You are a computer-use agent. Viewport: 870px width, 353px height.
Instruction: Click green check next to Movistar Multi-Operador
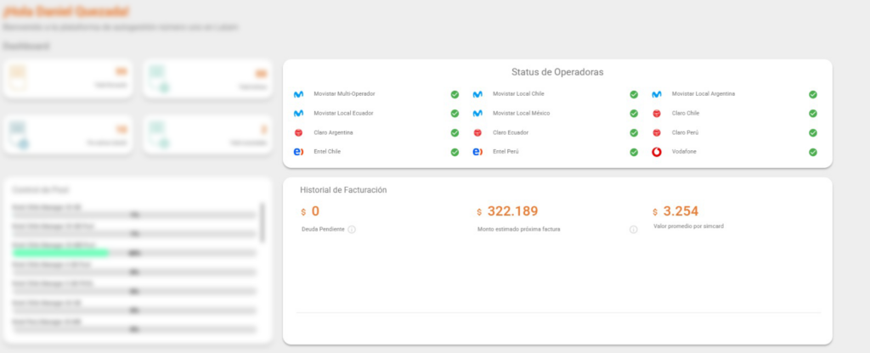click(455, 94)
